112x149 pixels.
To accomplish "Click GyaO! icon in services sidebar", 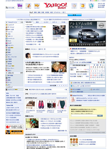I will (7, 43).
